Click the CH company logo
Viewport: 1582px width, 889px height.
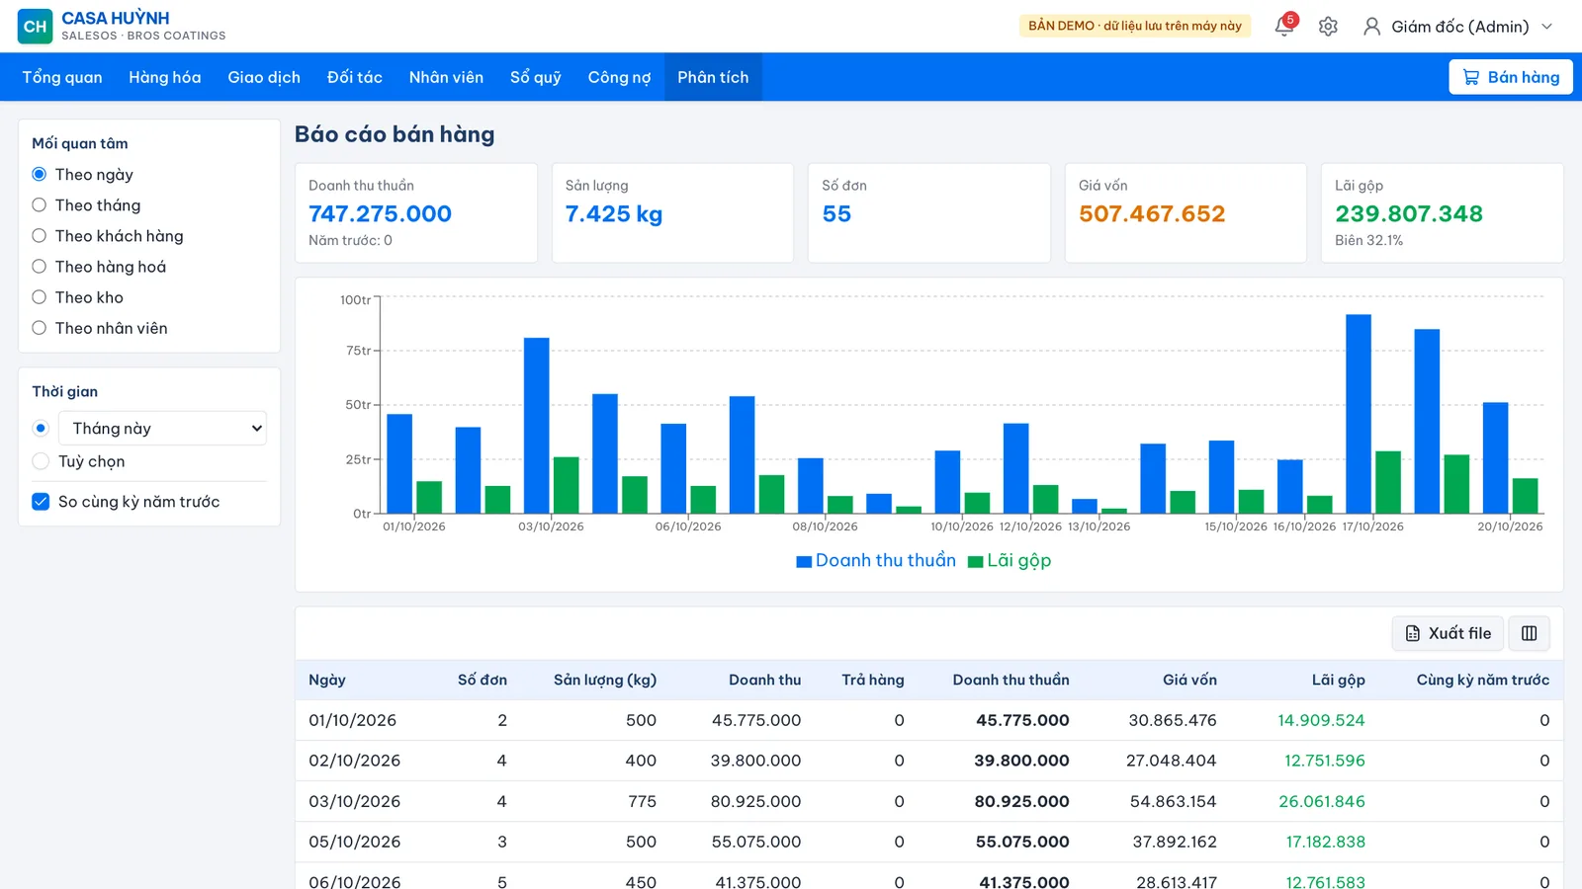(35, 27)
